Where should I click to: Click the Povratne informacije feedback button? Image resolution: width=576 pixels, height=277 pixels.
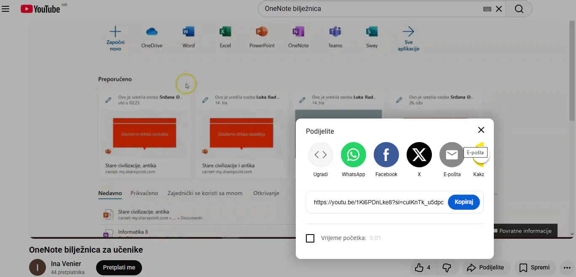pos(525,231)
